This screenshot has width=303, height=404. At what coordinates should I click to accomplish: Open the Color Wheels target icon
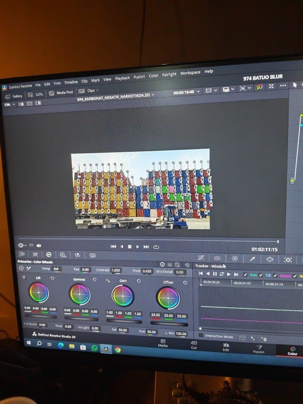point(49,255)
